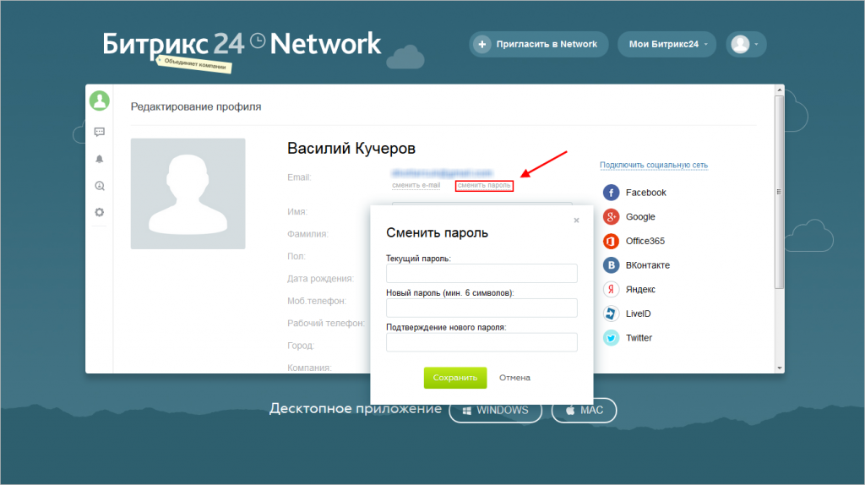Click the Сменить пароль dialog title
865x485 pixels.
(437, 233)
